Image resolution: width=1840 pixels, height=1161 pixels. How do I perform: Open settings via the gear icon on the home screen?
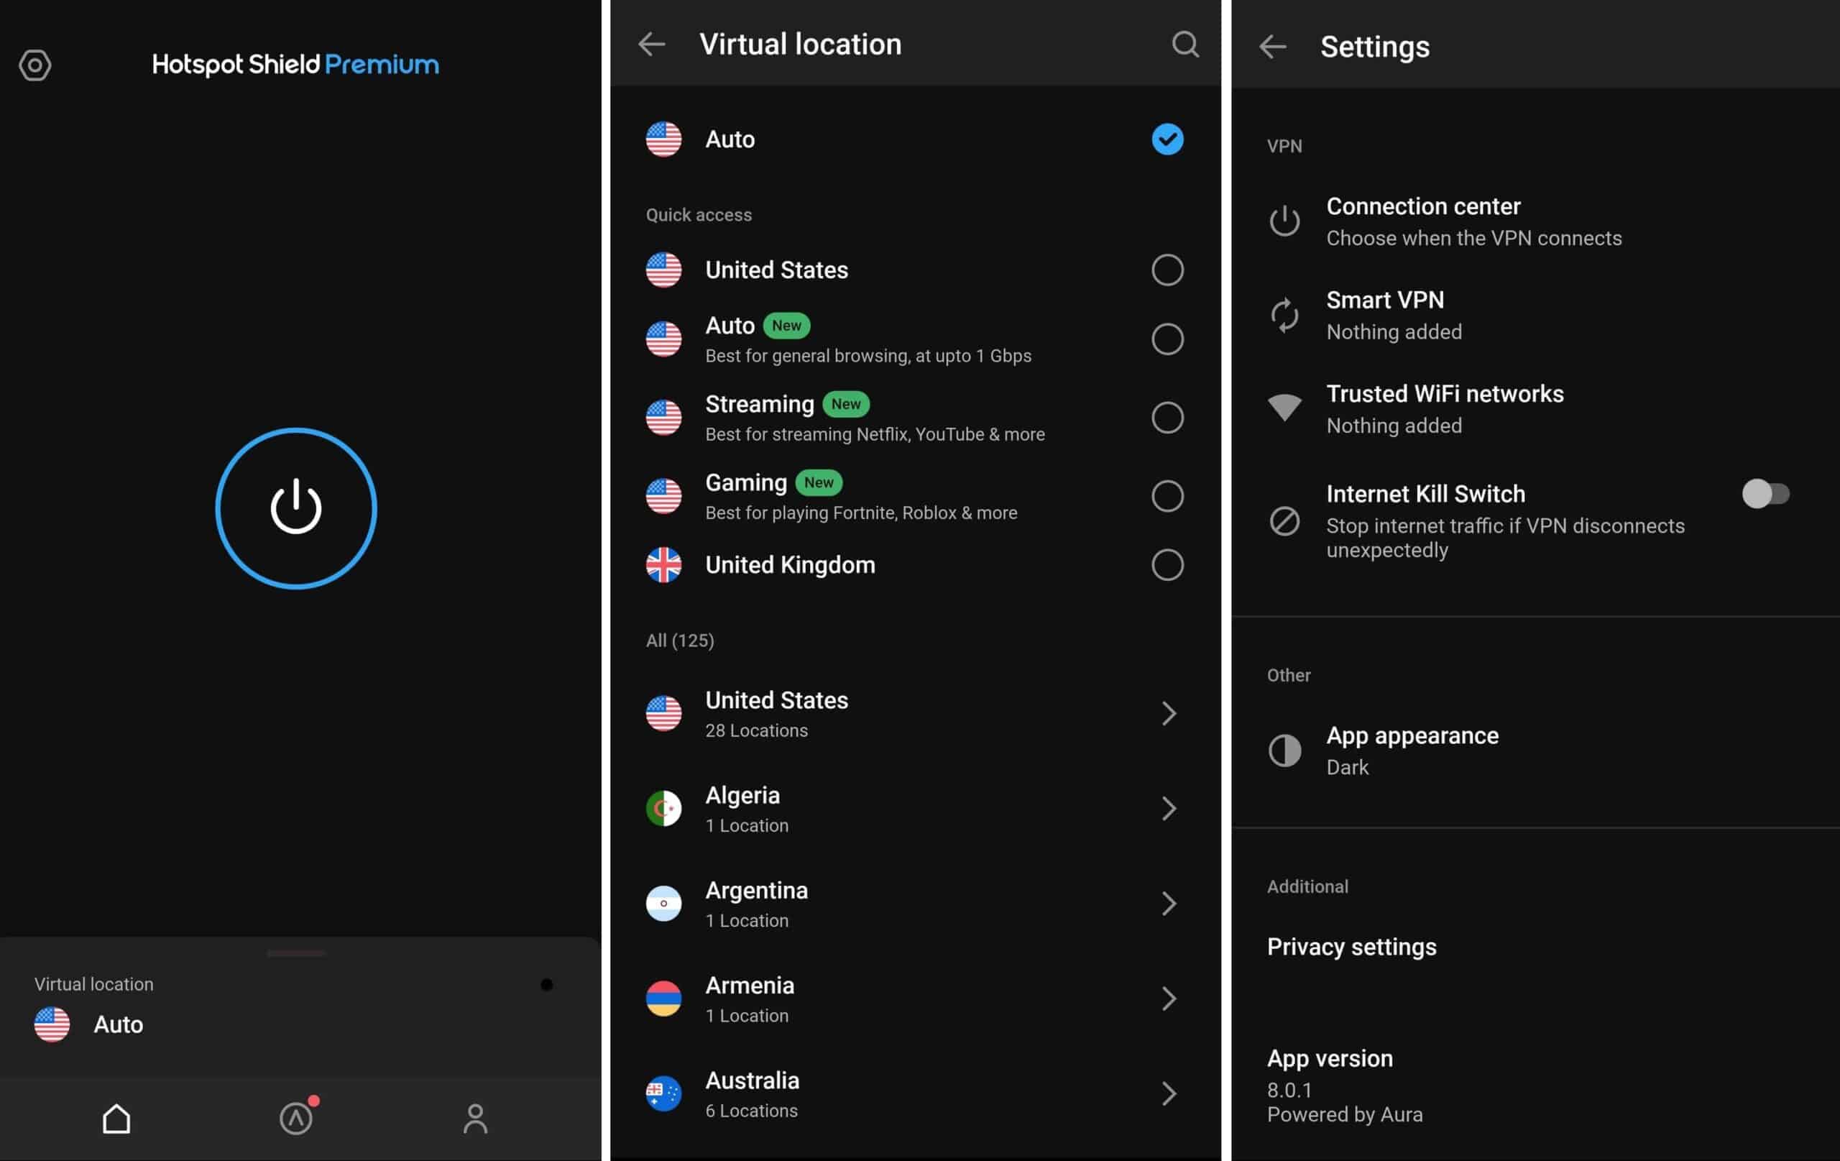pos(34,65)
